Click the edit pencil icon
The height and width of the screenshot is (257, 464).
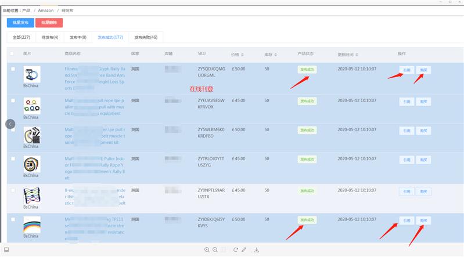(x=244, y=250)
